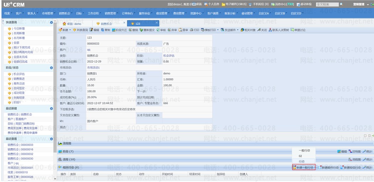
Task: Close the 123 tab
Action: click(x=157, y=23)
